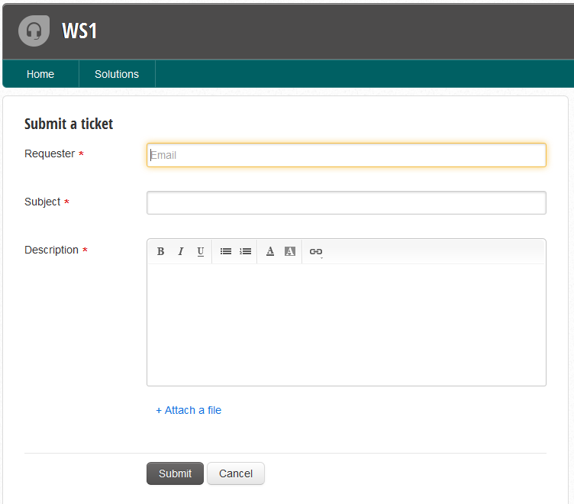Insert a bulleted list in the description
The image size is (574, 504).
tap(226, 251)
